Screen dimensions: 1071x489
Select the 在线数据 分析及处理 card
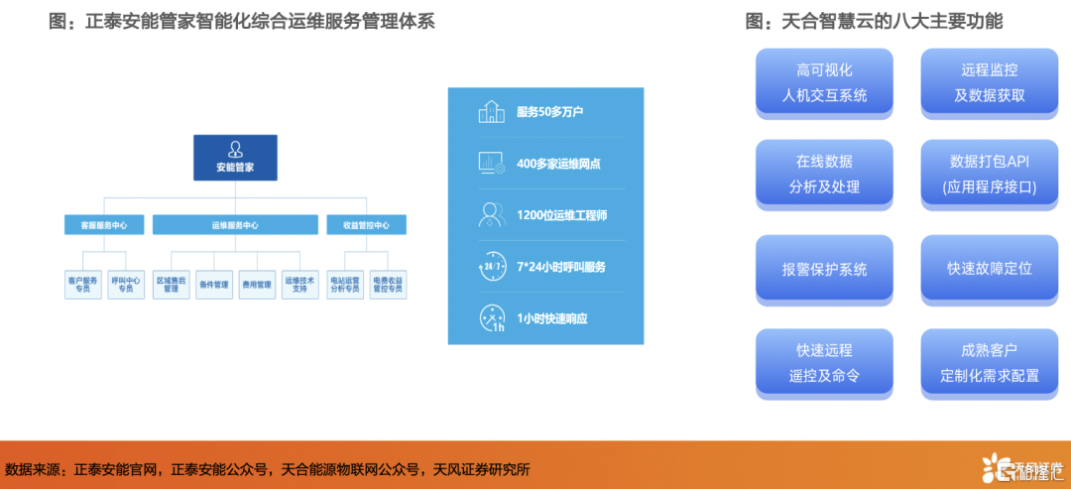[x=824, y=175]
